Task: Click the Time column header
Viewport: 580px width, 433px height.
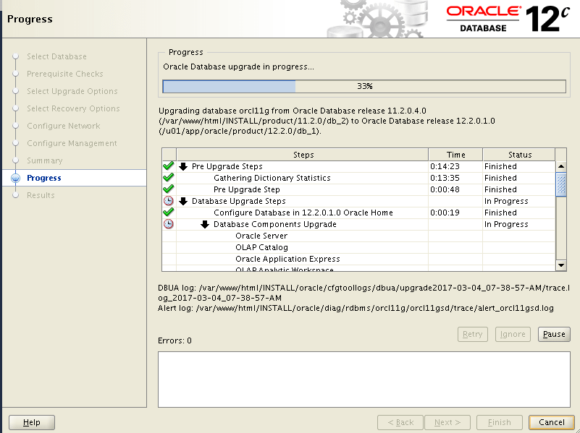Action: coord(455,155)
